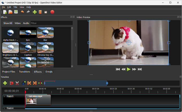Expand the Track 5 menu arrow
Image resolution: width=182 pixels, height=112 pixels.
point(4,96)
